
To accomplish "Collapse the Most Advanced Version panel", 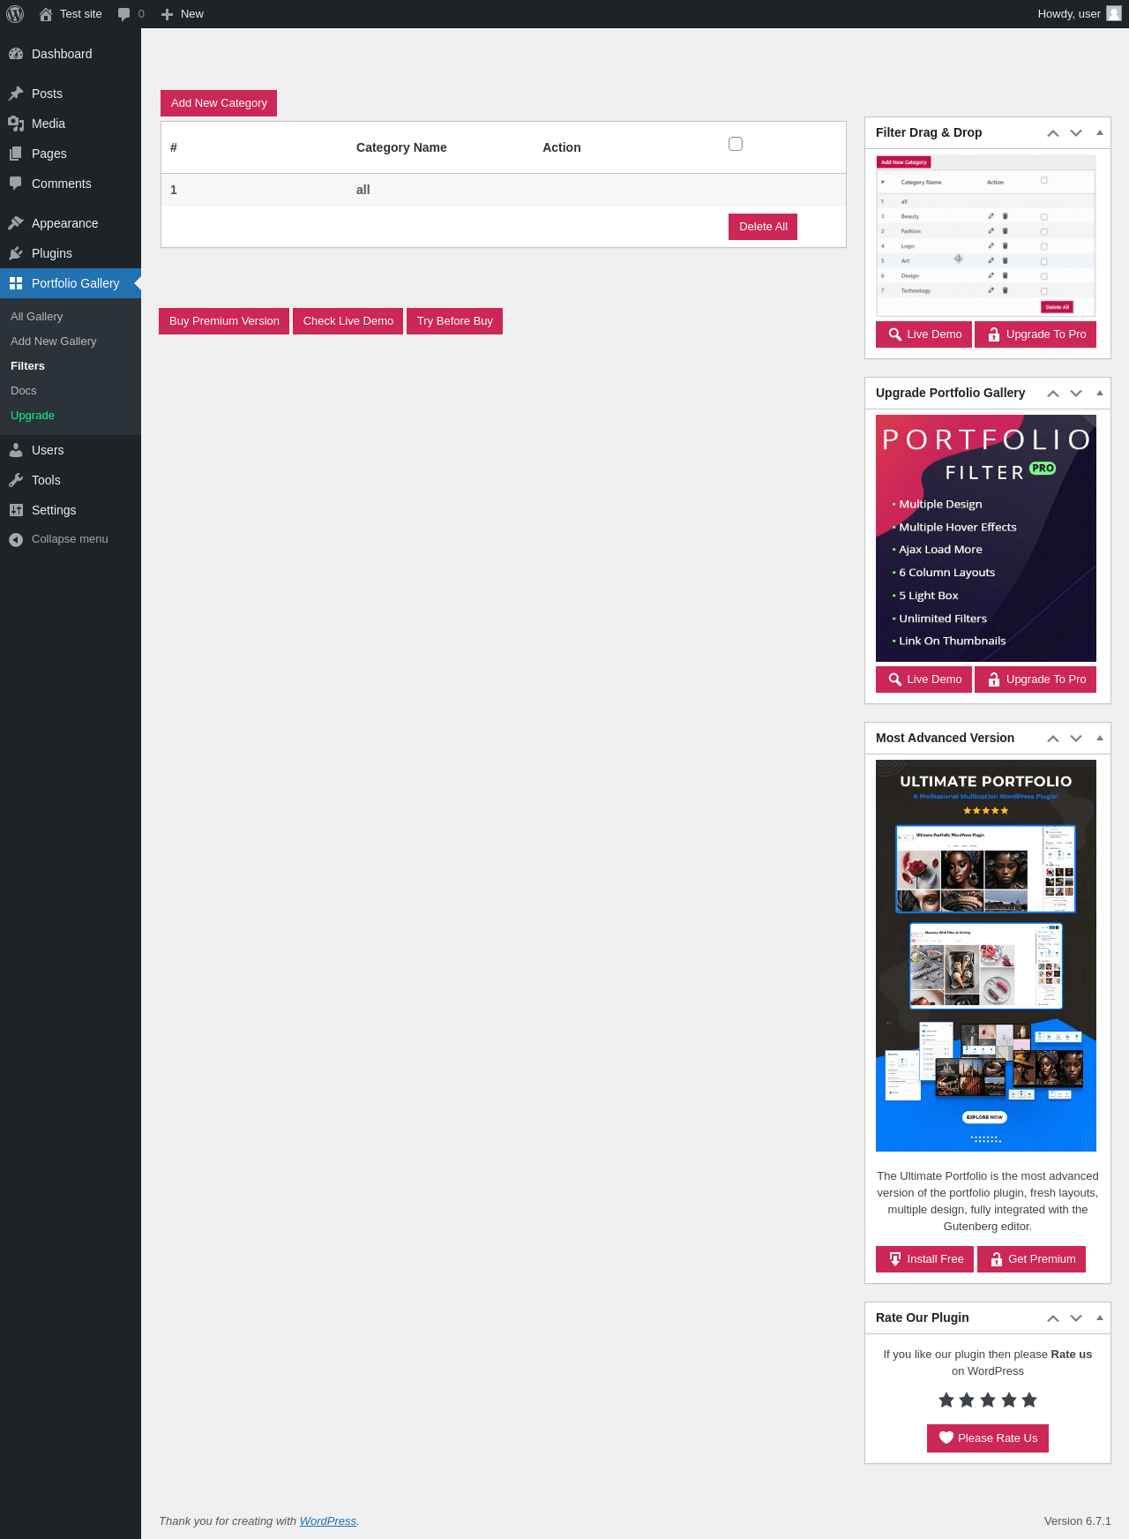I will point(1100,738).
